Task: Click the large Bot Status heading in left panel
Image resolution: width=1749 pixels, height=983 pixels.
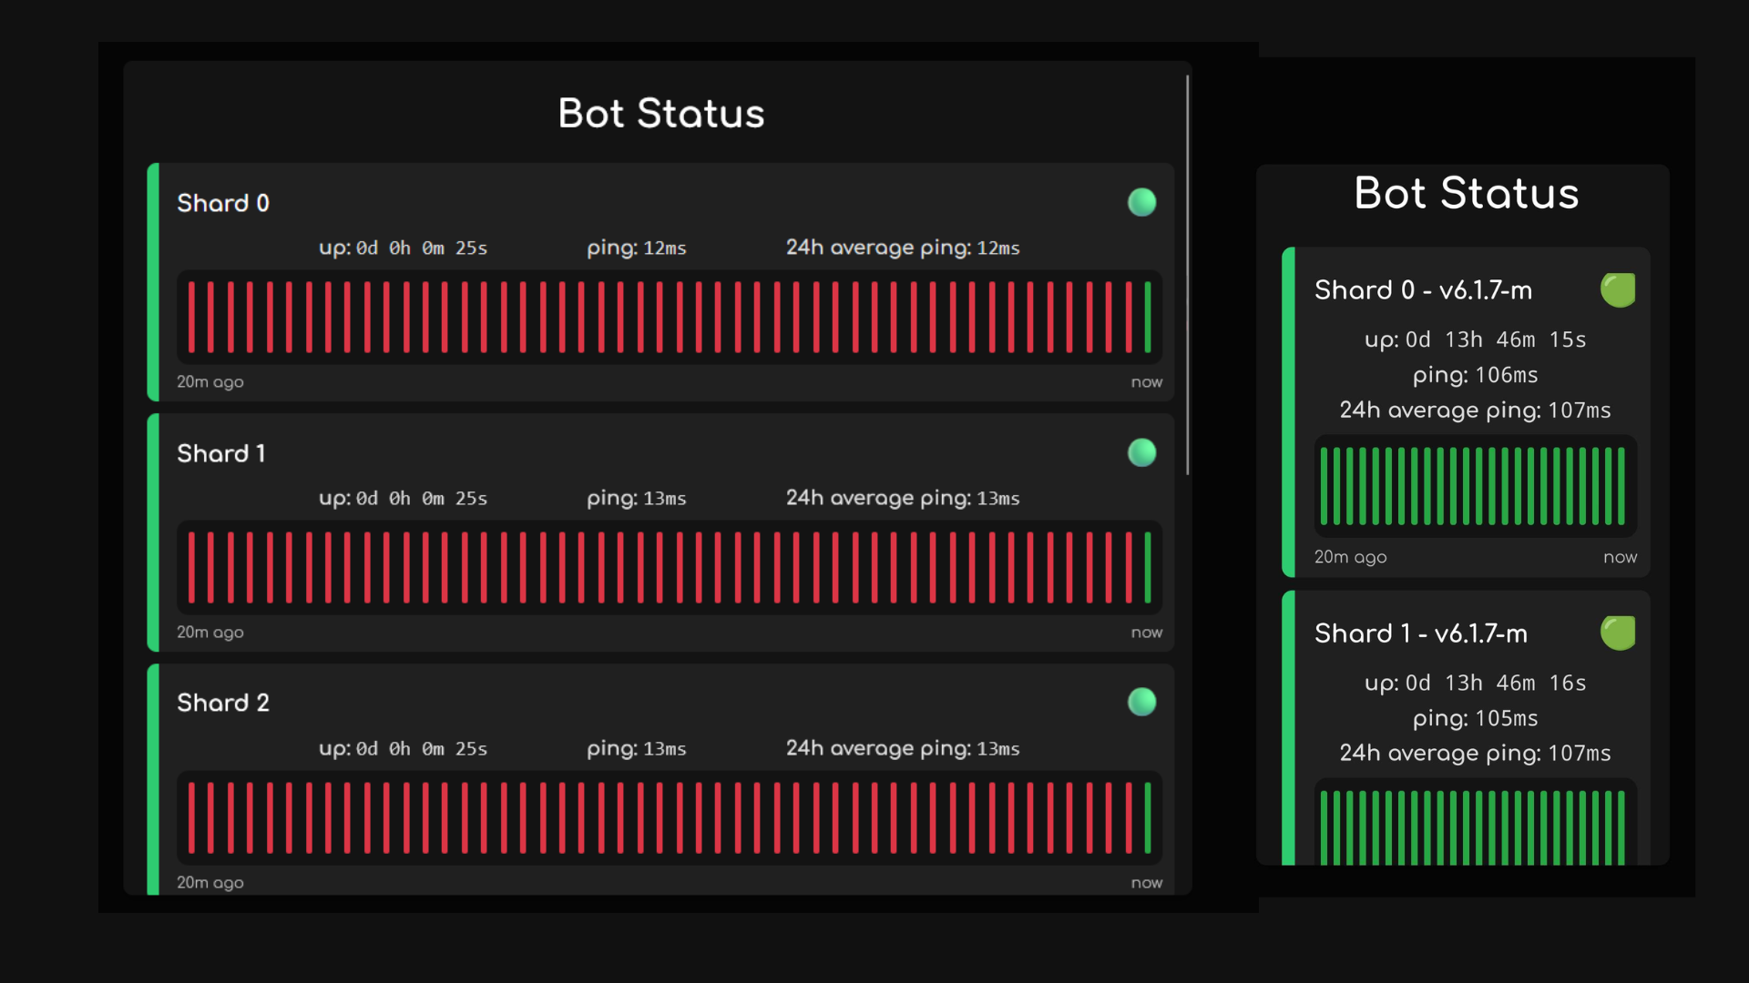Action: point(661,114)
